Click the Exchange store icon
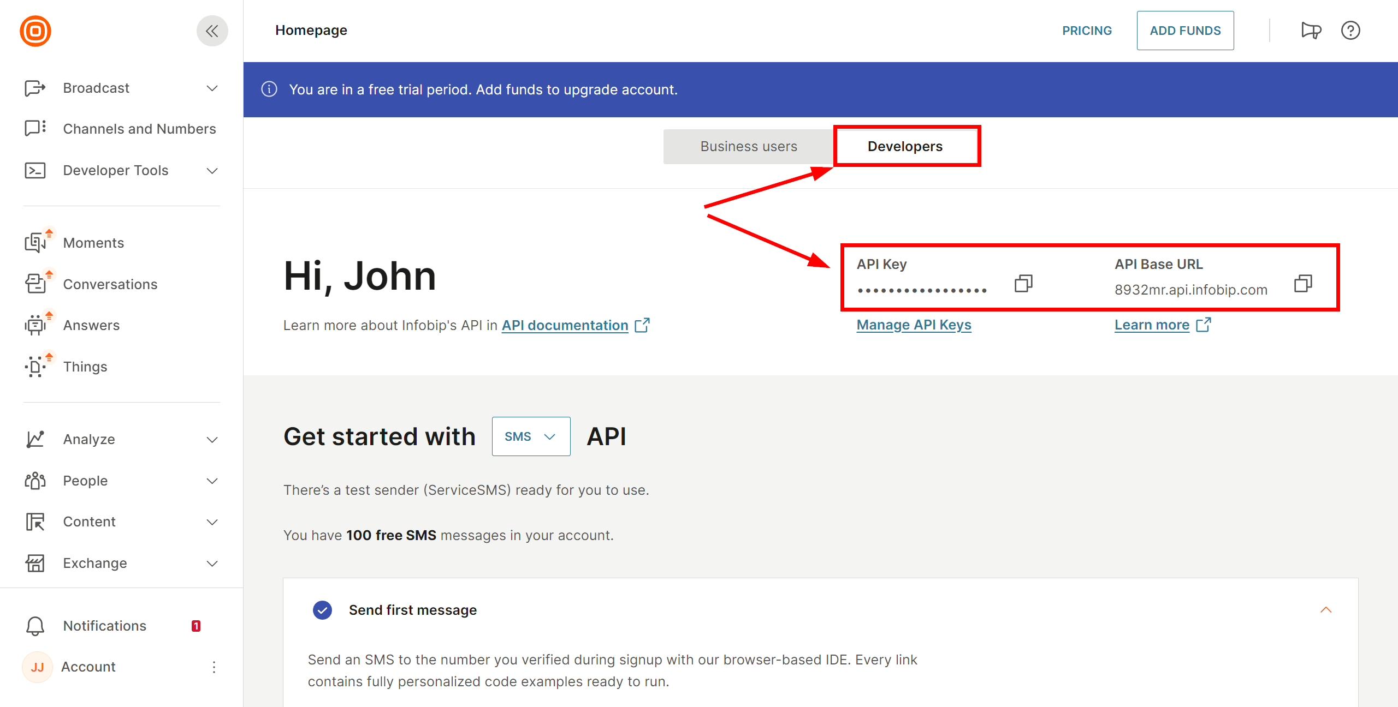This screenshot has width=1398, height=707. (x=35, y=563)
